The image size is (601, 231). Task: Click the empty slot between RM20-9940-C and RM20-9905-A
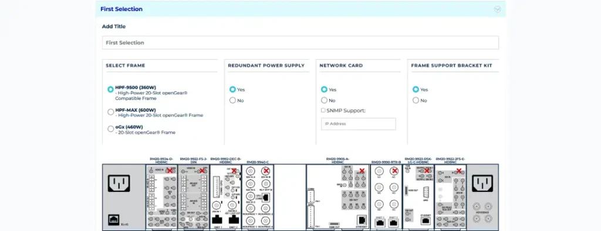coord(290,197)
